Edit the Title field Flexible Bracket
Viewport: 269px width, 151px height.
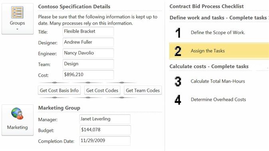88,31
